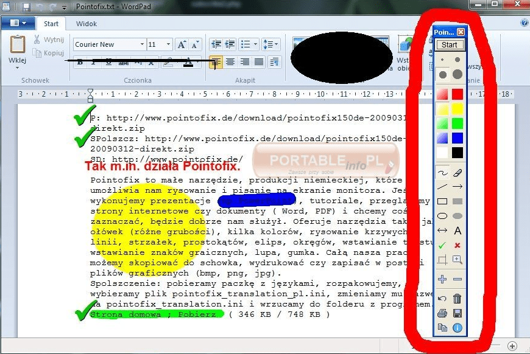Select the filled gray rectangle tool
This screenshot has height=354, width=530.
(x=458, y=201)
